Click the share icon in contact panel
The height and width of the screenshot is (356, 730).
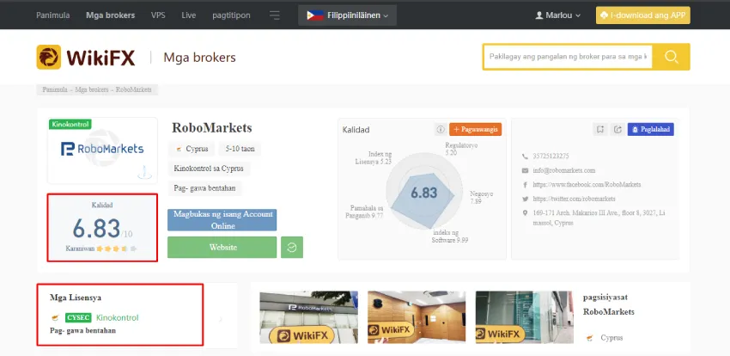pyautogui.click(x=617, y=130)
